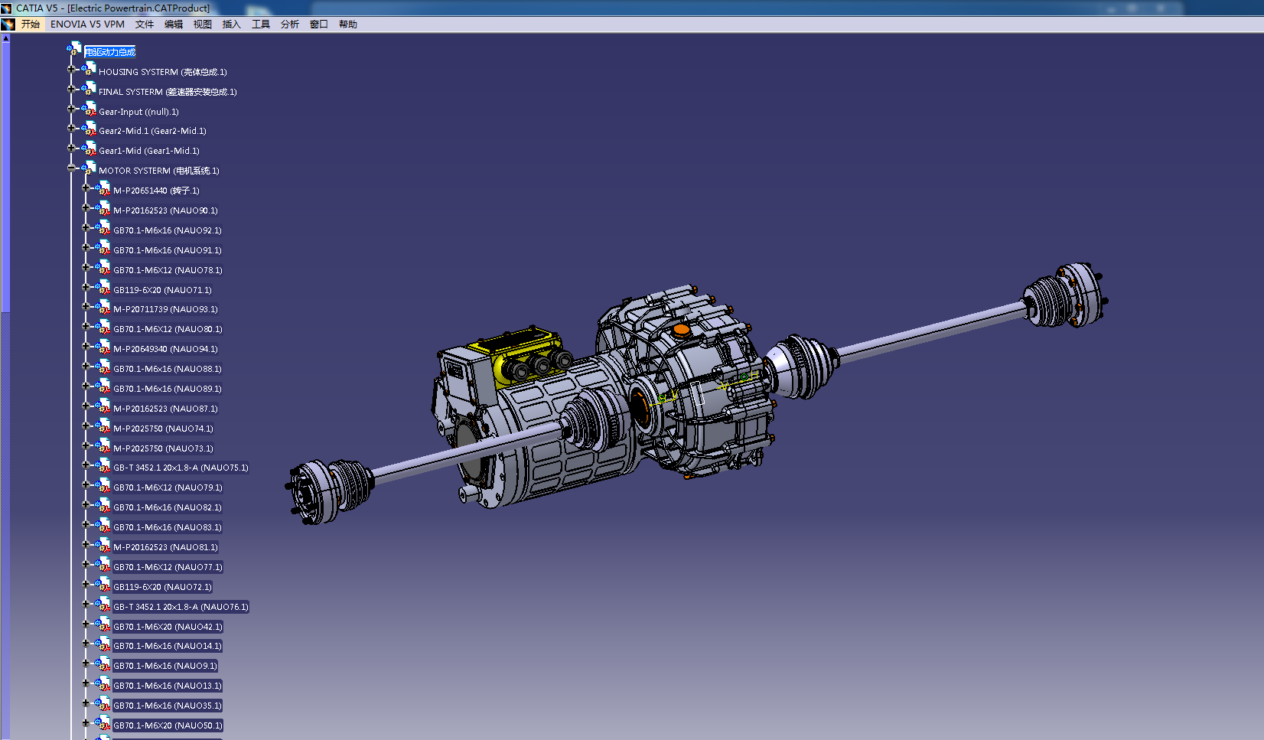Click the part icon for M-P20649340 (NAUO94.1)
Image resolution: width=1264 pixels, height=740 pixels.
pyautogui.click(x=103, y=347)
